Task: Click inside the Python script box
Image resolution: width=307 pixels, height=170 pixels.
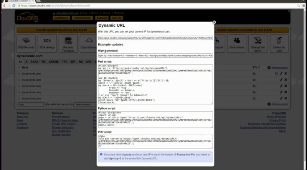Action: coord(155,120)
